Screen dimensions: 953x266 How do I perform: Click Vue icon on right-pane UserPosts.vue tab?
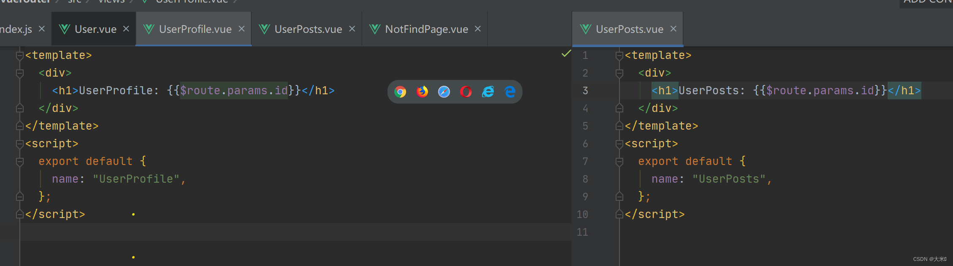coord(586,29)
